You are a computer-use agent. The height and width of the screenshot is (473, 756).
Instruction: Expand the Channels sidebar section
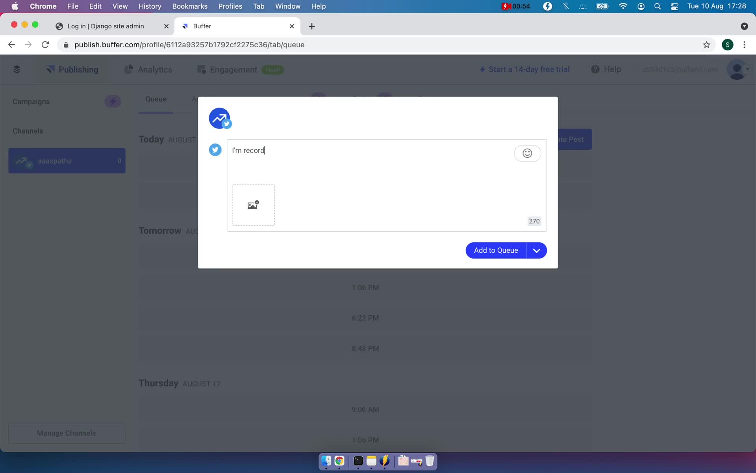coord(28,131)
